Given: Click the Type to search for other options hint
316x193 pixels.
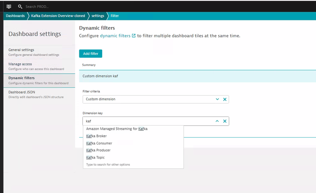Looking at the screenshot, I should 108,165.
